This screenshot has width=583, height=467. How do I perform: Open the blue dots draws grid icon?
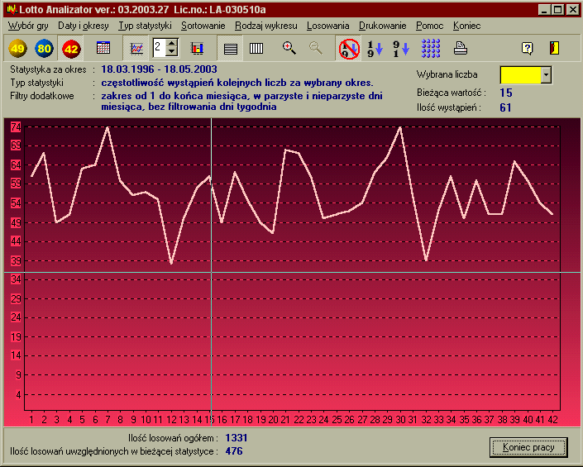click(431, 48)
